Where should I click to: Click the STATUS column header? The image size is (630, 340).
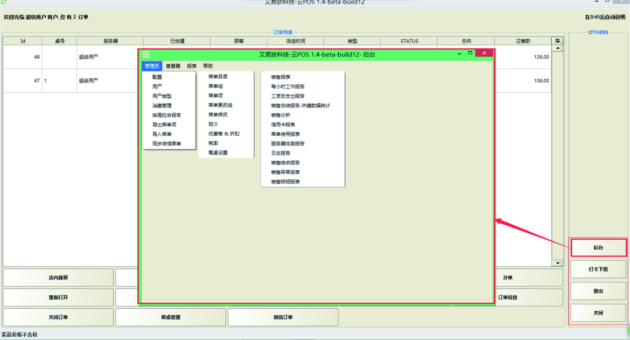click(x=409, y=41)
